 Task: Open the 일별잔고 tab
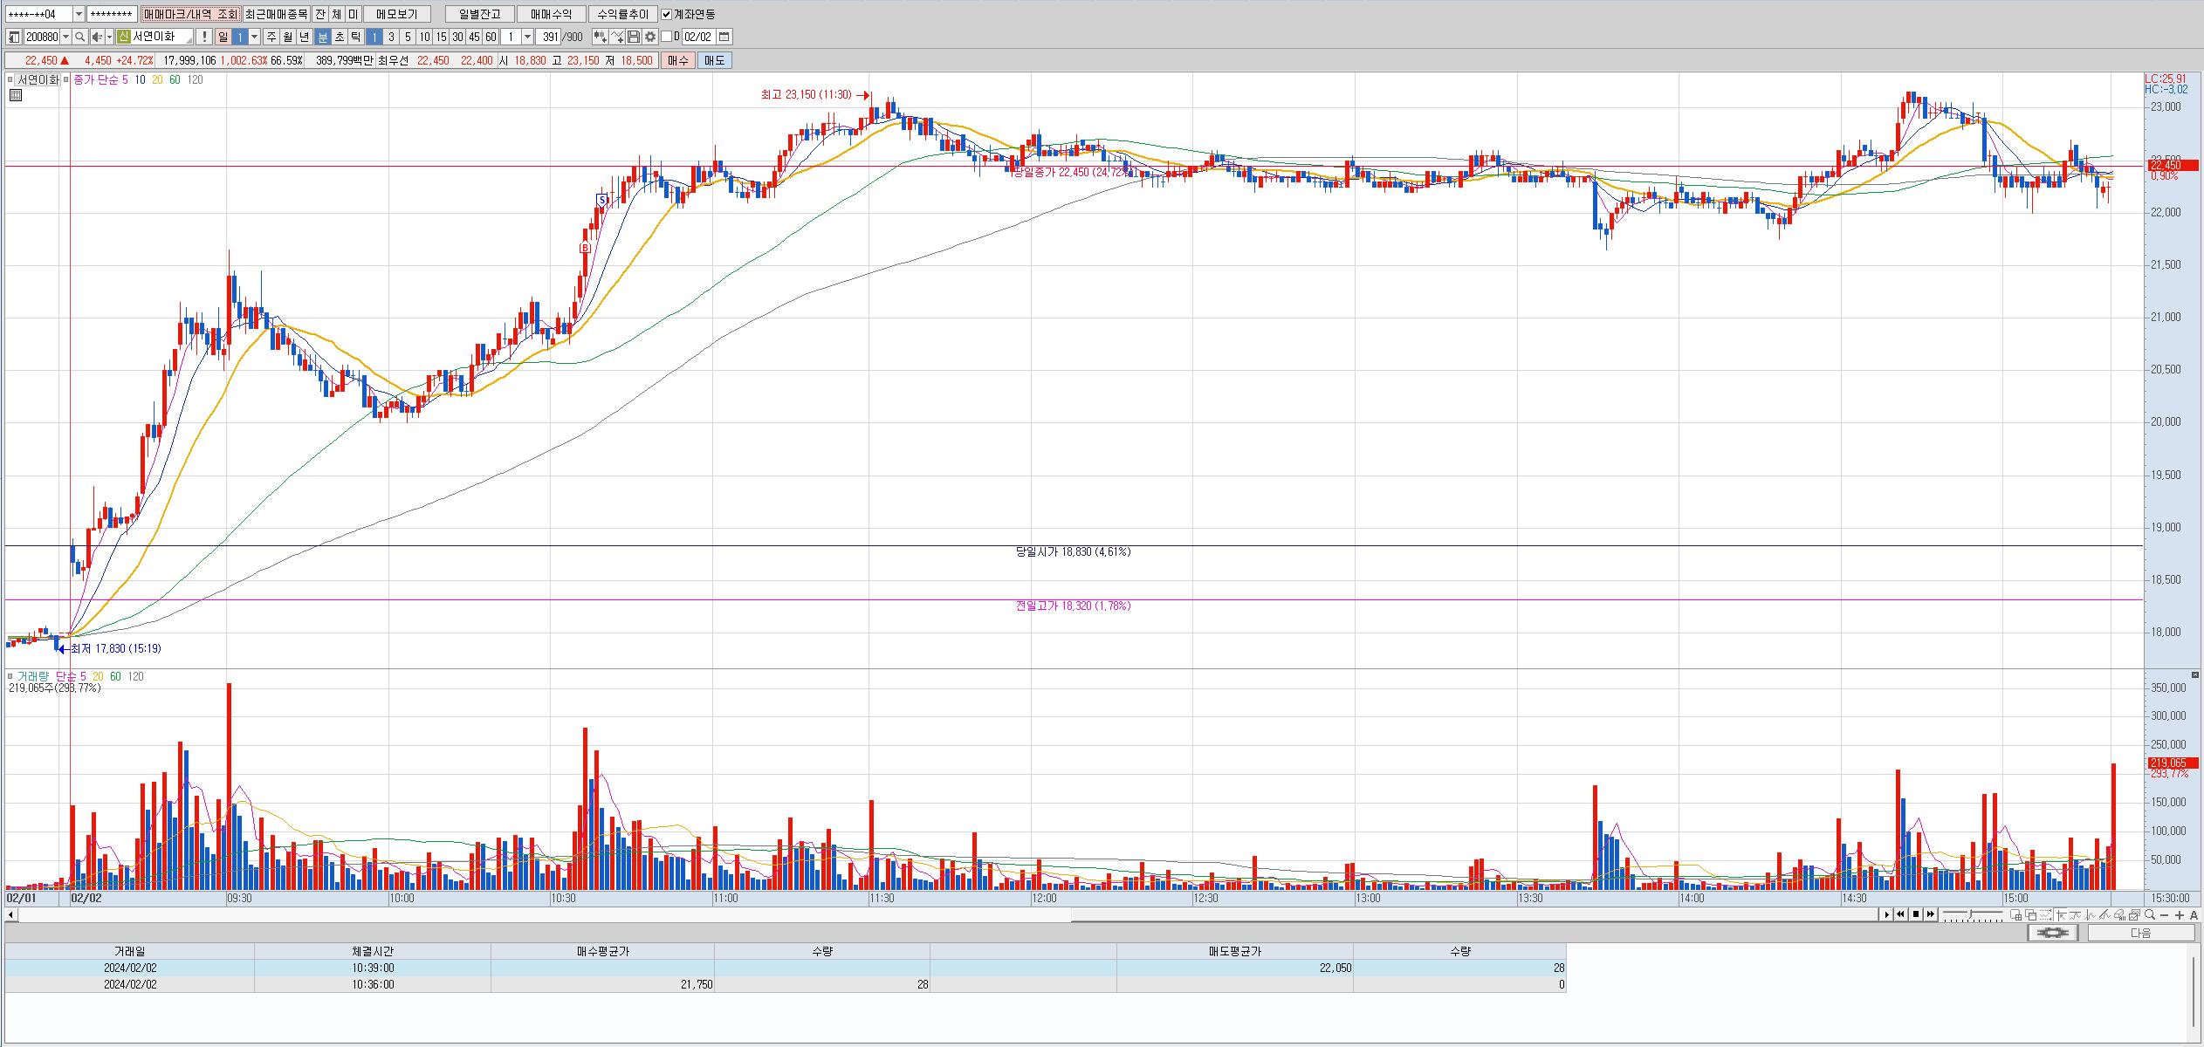click(479, 14)
